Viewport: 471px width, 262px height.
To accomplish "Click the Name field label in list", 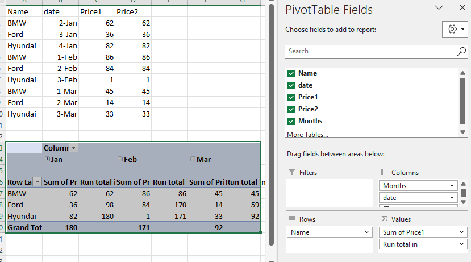I will tap(307, 73).
